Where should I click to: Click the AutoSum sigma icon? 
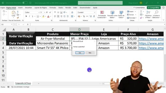(x=141, y=11)
